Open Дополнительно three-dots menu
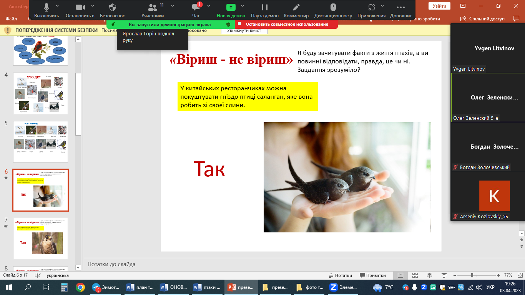The height and width of the screenshot is (295, 525). coord(400,10)
